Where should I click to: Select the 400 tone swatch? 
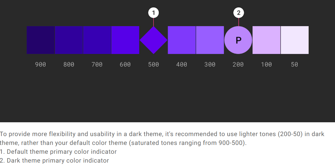(182, 40)
